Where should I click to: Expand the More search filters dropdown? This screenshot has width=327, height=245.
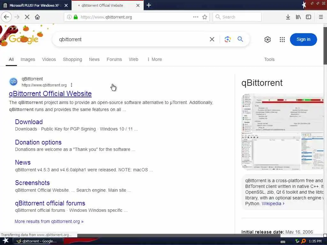click(154, 59)
